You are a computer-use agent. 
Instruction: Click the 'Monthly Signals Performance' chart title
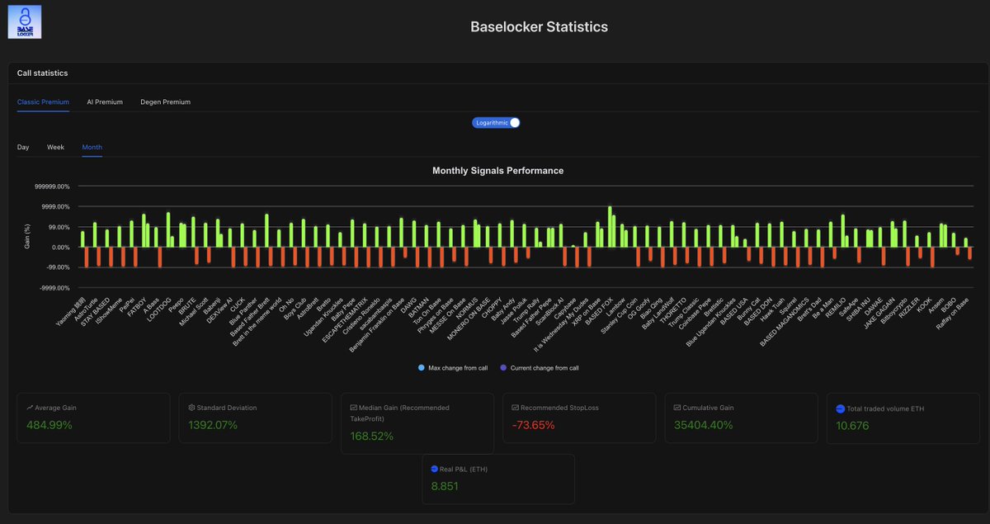click(498, 171)
